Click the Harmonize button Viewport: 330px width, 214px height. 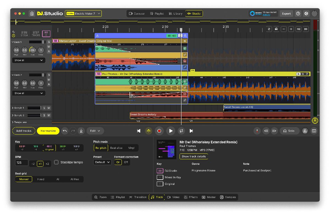tap(48, 131)
